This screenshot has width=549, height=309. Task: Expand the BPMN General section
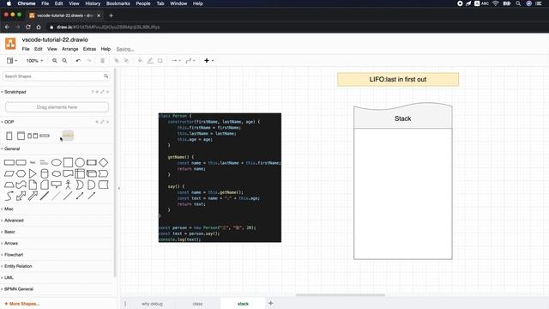click(x=19, y=289)
